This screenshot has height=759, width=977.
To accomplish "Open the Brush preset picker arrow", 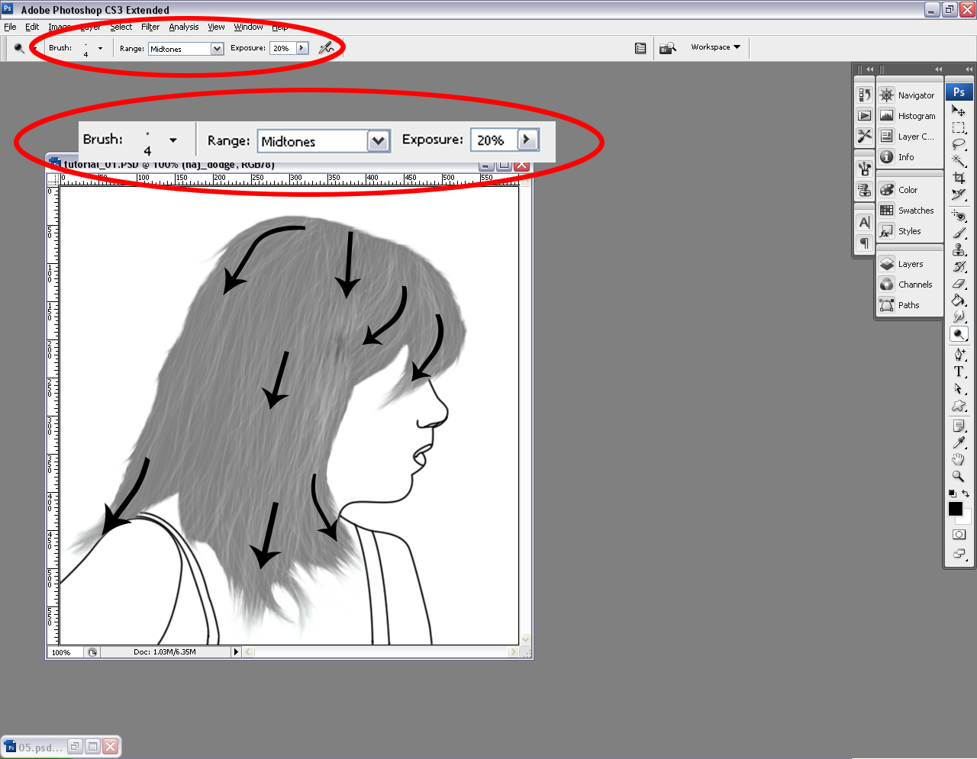I will coord(100,48).
